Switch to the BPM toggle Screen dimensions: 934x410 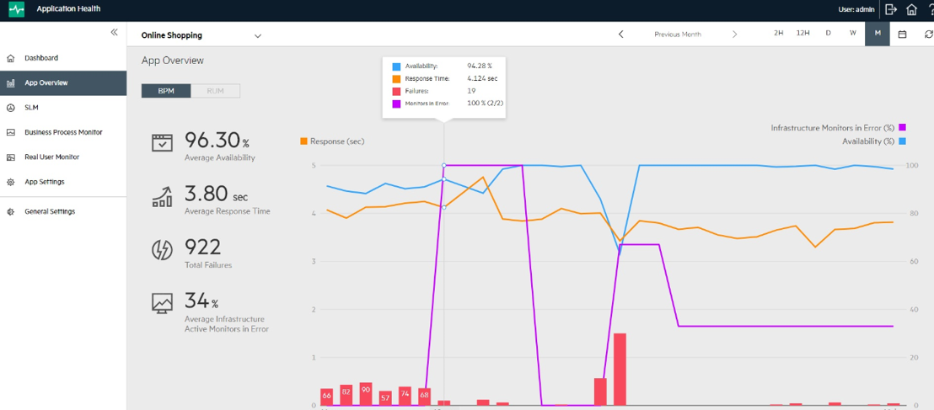[x=166, y=91]
